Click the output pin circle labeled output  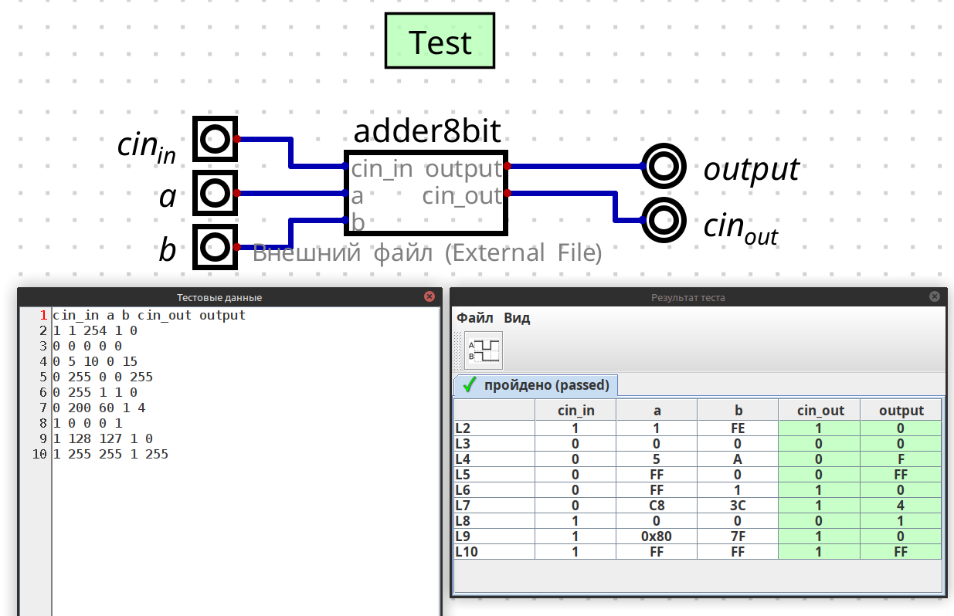click(x=664, y=166)
